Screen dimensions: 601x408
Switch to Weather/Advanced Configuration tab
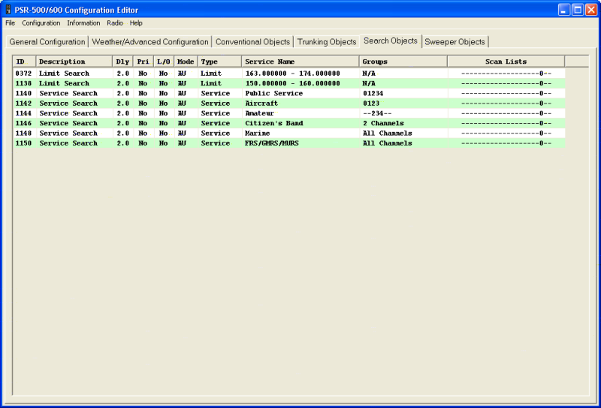tap(150, 42)
